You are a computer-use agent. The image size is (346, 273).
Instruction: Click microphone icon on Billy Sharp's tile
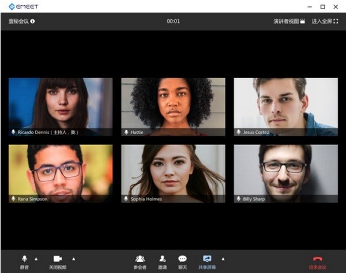(x=239, y=199)
